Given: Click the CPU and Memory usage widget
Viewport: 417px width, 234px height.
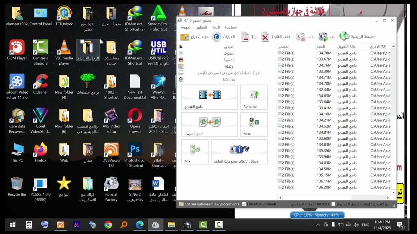Looking at the screenshot, I should coord(317,215).
